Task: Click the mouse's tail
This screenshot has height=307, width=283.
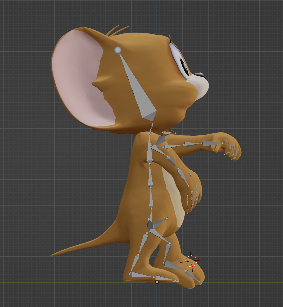Action: (84, 245)
